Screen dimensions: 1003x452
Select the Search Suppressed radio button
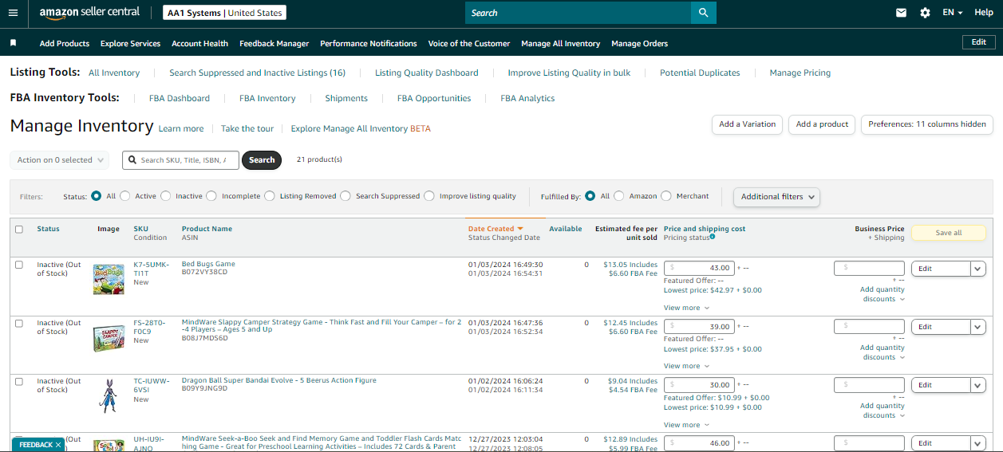click(x=346, y=195)
